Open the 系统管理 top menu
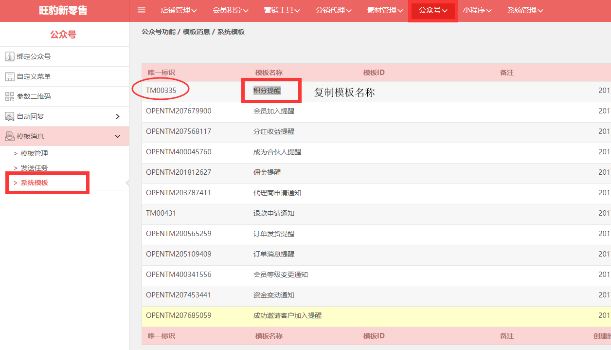 tap(525, 10)
